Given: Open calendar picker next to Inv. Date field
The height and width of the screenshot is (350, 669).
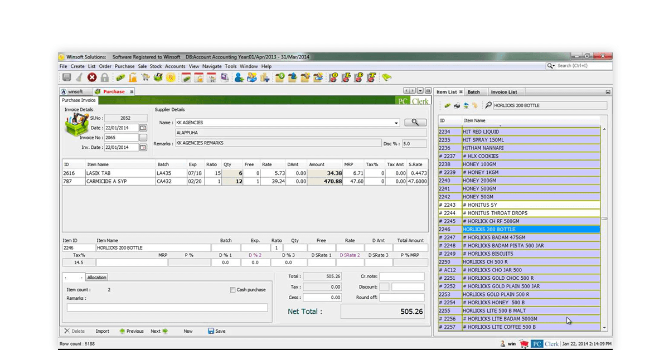Looking at the screenshot, I should (143, 147).
